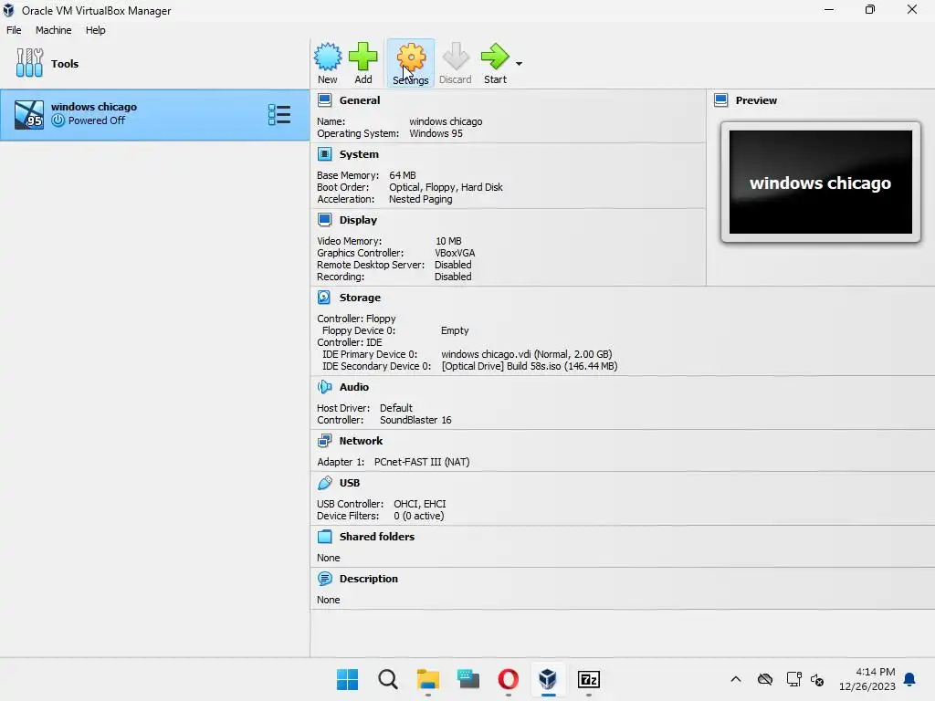Open the Shared folders heading
The height and width of the screenshot is (701, 935).
pos(377,537)
